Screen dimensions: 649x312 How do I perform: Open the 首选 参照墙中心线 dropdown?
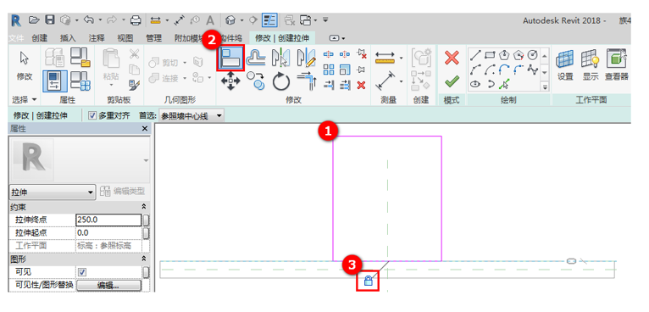191,116
